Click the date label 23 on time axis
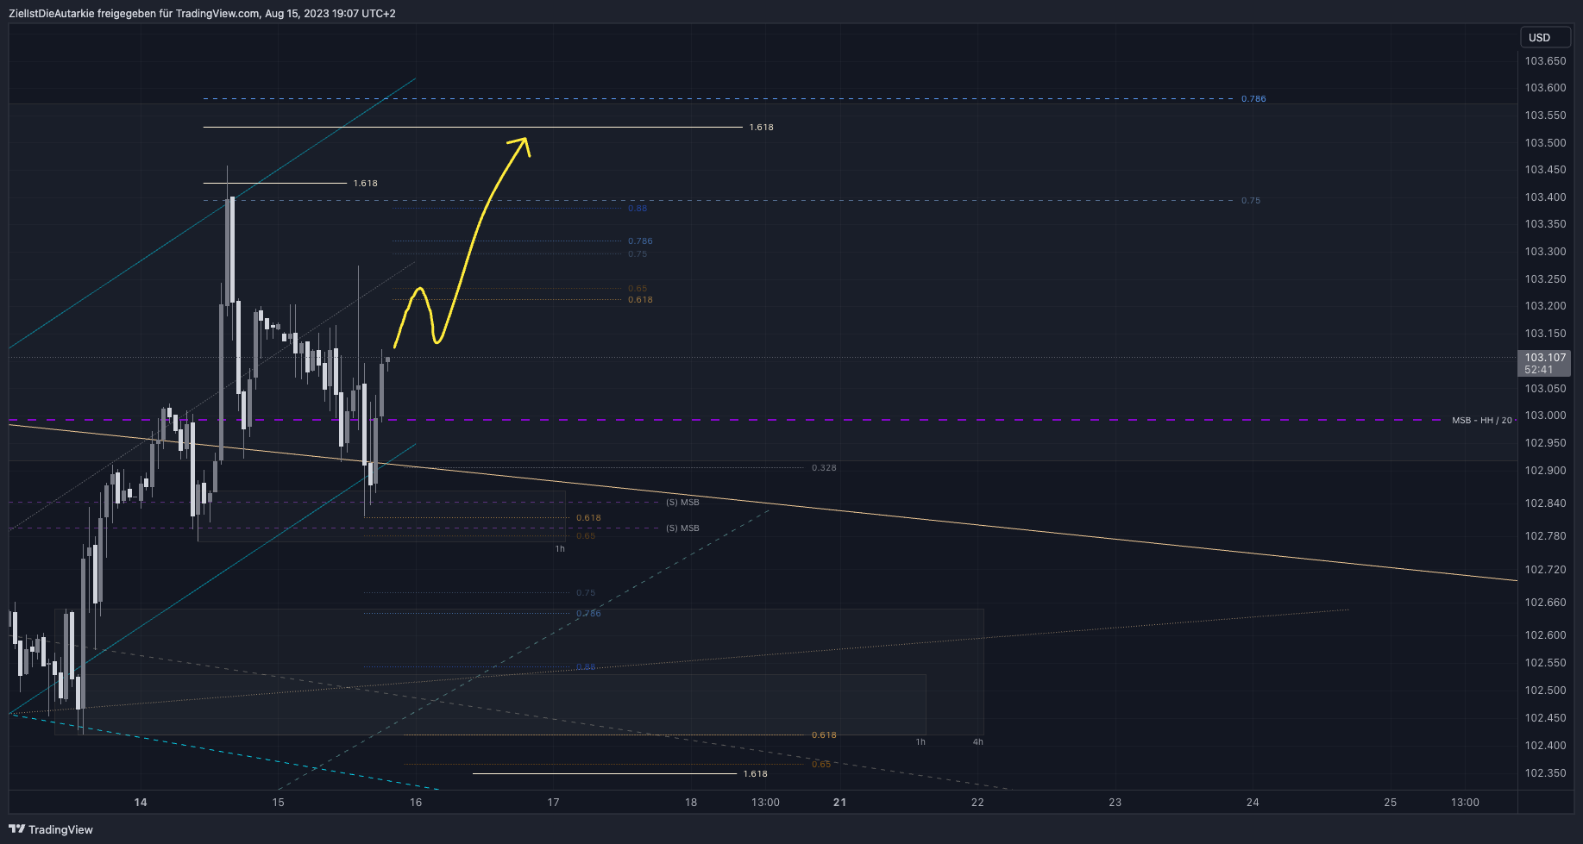The height and width of the screenshot is (844, 1583). 1115,803
